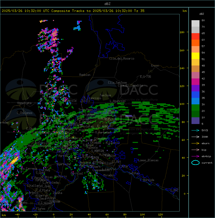Viewport: 215px width, 218px height.
Task: Select the dark orange dBZ scale swatch
Action: click(195, 43)
